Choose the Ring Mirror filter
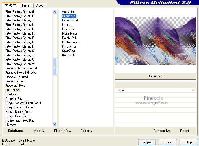This screenshot has width=199, height=146. coord(69,46)
